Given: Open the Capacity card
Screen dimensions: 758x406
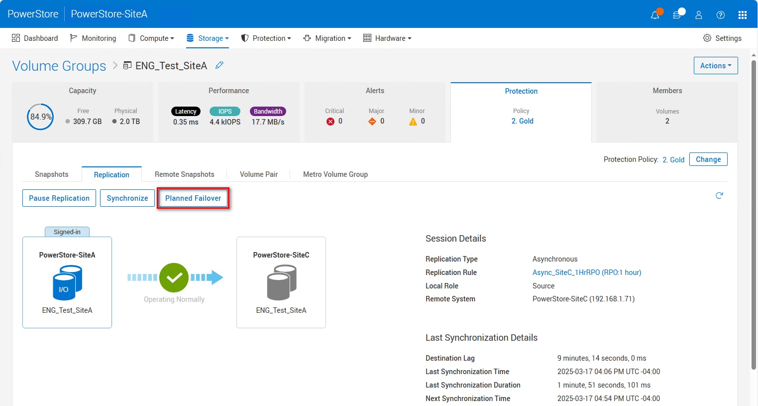Looking at the screenshot, I should (83, 112).
